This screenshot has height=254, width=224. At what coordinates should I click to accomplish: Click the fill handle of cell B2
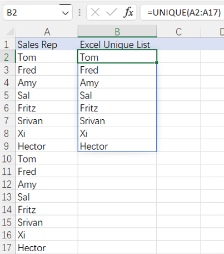157,63
